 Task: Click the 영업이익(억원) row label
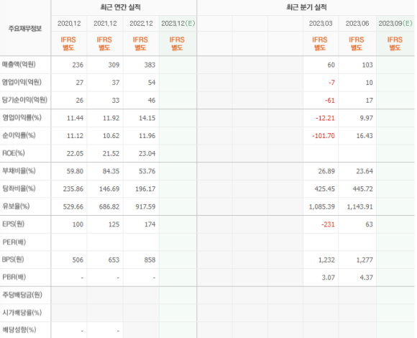coord(22,82)
